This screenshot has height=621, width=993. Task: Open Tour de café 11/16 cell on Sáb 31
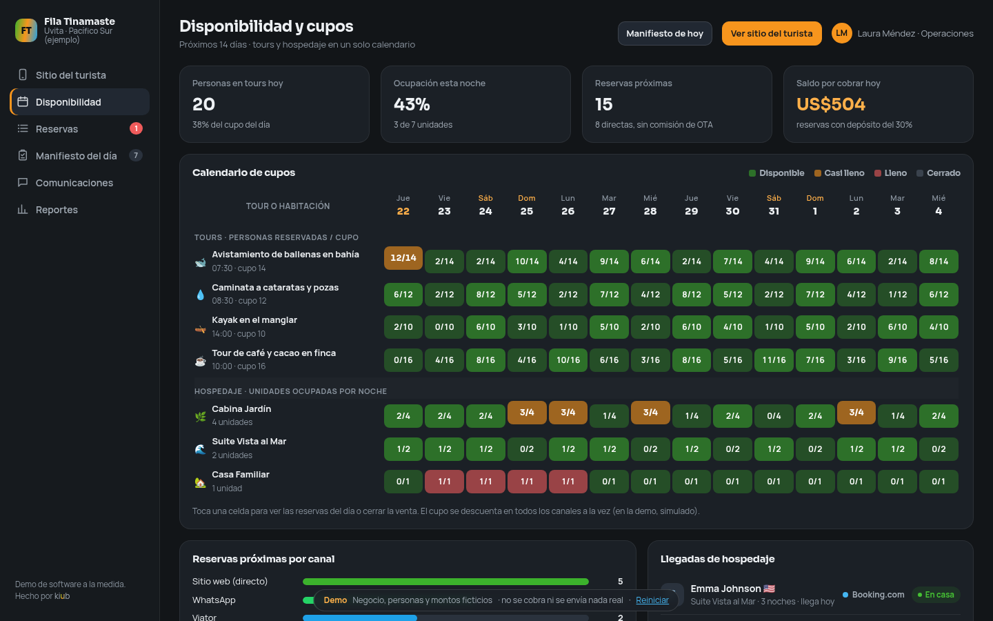pyautogui.click(x=774, y=360)
